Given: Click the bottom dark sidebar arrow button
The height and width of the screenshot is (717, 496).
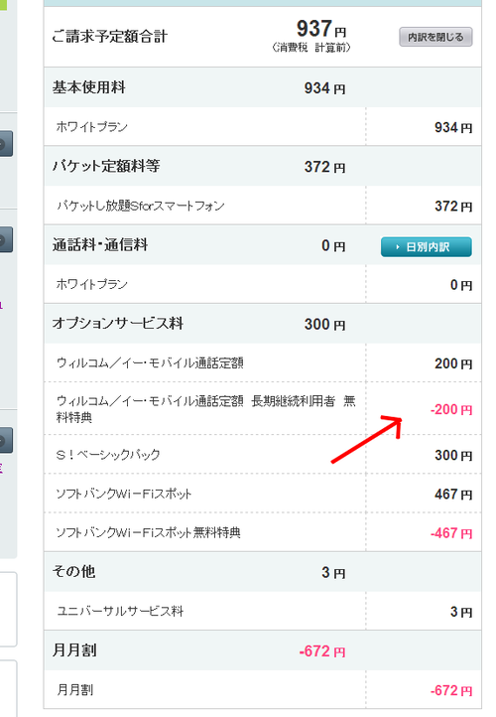Looking at the screenshot, I should point(6,440).
